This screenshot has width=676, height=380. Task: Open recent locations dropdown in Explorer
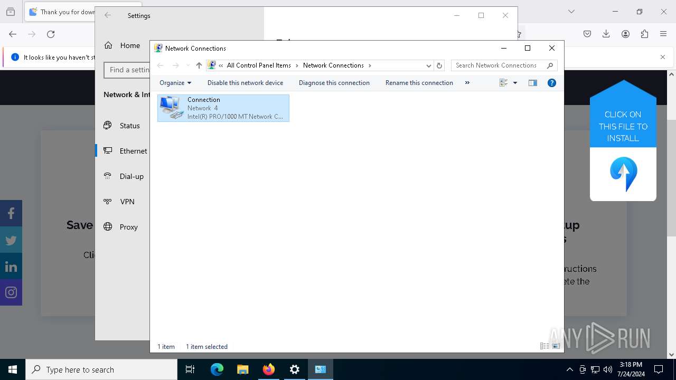[187, 65]
